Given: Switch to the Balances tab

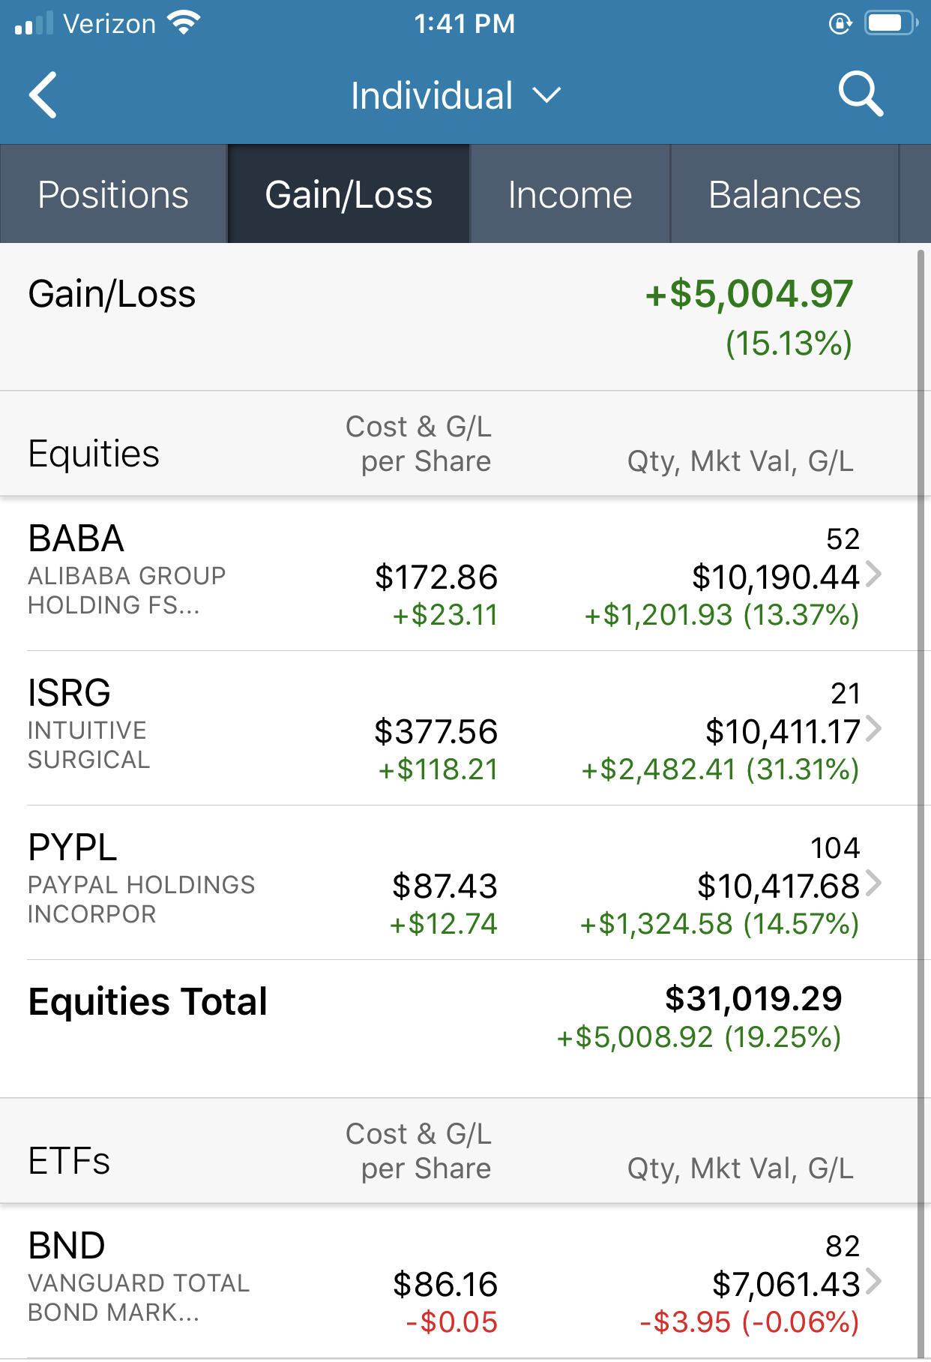Looking at the screenshot, I should [x=784, y=194].
